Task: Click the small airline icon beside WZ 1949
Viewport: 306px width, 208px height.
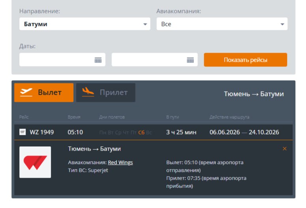Action: tap(22, 132)
